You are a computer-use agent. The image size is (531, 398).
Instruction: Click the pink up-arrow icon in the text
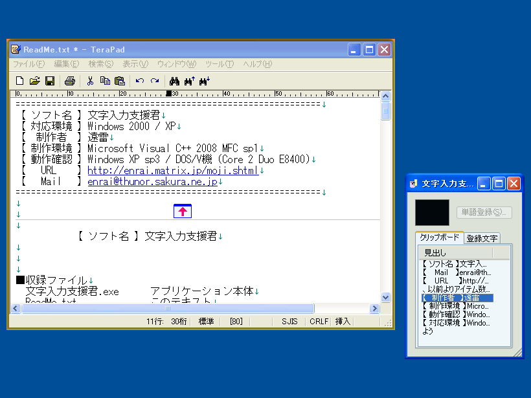tap(183, 211)
